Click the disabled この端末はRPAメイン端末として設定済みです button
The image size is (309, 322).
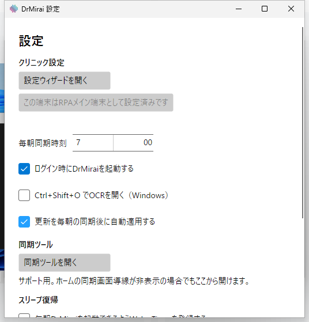coord(96,103)
